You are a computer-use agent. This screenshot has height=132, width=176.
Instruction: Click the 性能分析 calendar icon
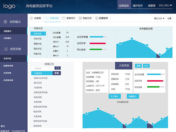pyautogui.click(x=80, y=18)
